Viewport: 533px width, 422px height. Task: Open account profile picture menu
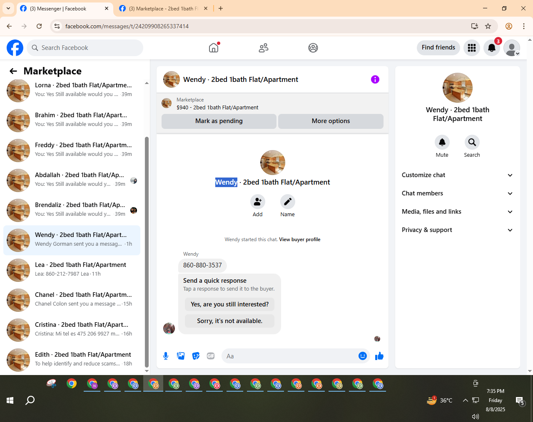[512, 48]
